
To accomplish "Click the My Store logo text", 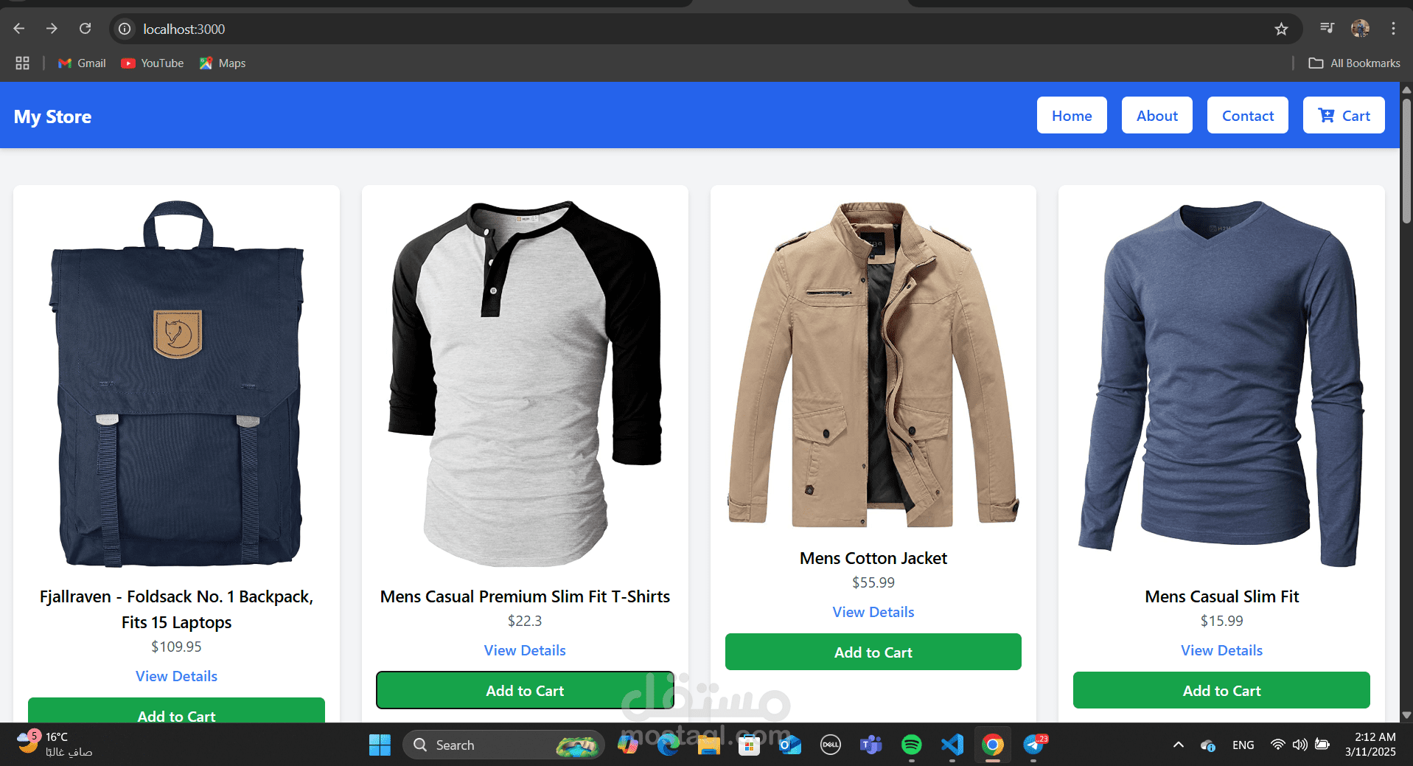I will point(52,116).
